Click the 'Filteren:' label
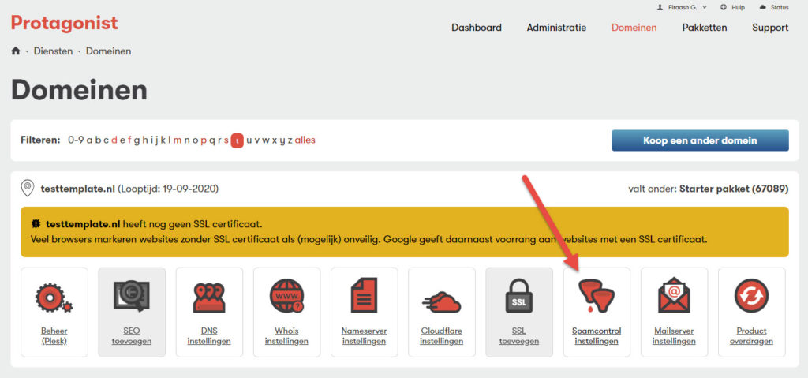This screenshot has height=378, width=808. 40,140
